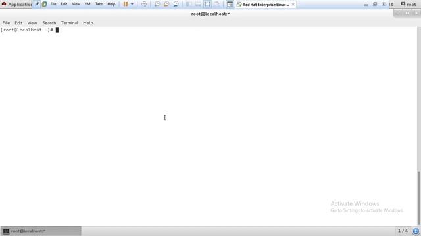Close the root@localhost terminal window
Viewport: 421px width, 236px height.
(x=416, y=13)
